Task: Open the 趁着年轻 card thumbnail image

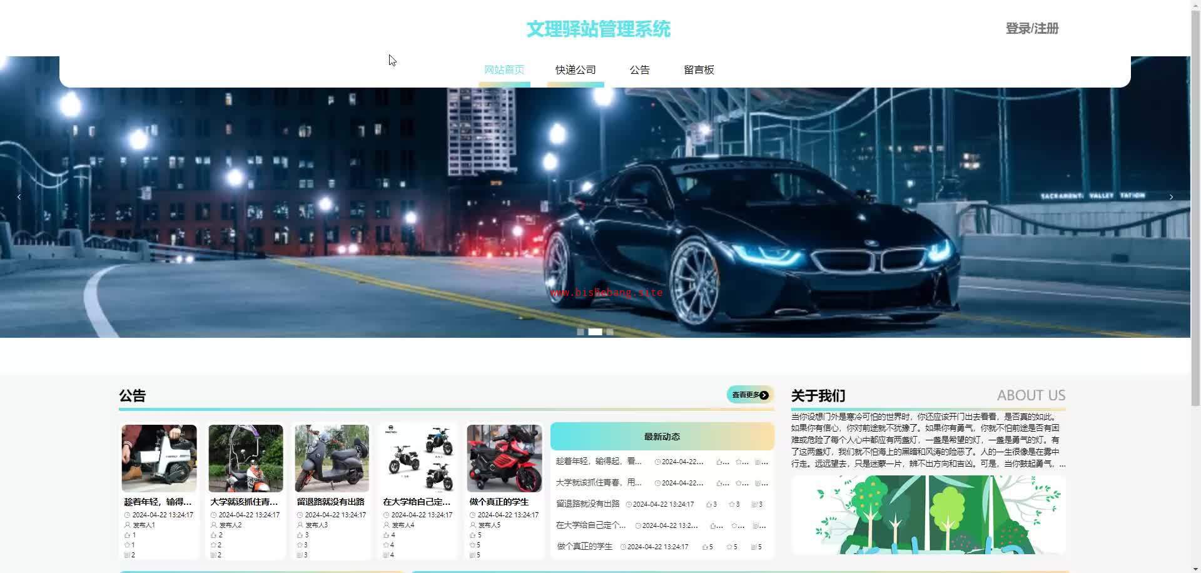Action: pos(159,459)
